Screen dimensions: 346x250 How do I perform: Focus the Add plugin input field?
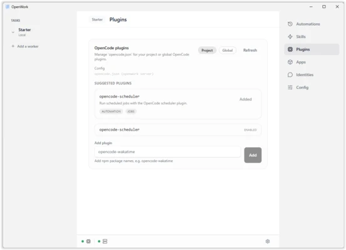coord(167,152)
